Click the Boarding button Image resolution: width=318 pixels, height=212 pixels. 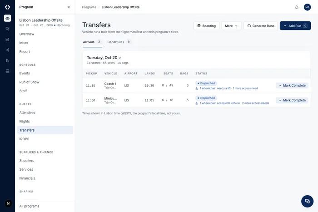click(206, 26)
